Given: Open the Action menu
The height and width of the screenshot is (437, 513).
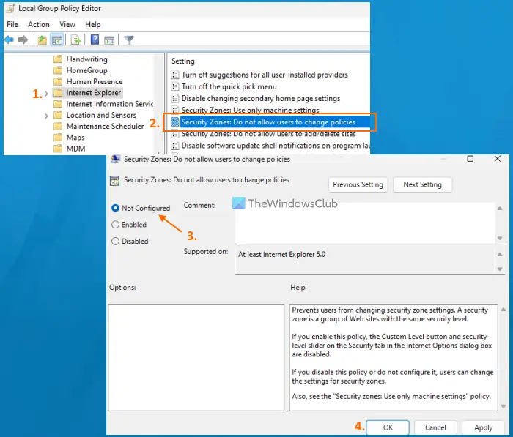Looking at the screenshot, I should (x=39, y=24).
